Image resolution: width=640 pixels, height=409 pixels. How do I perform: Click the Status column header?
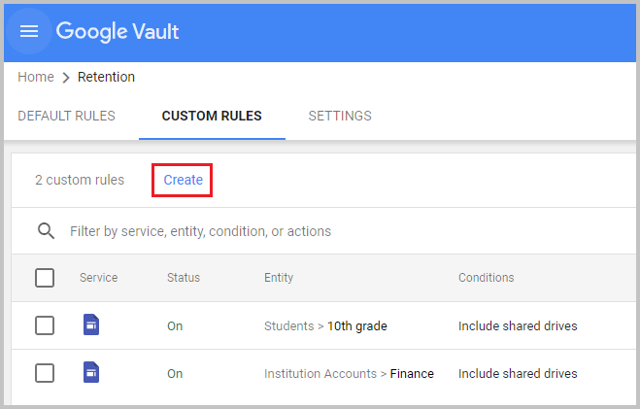point(184,278)
